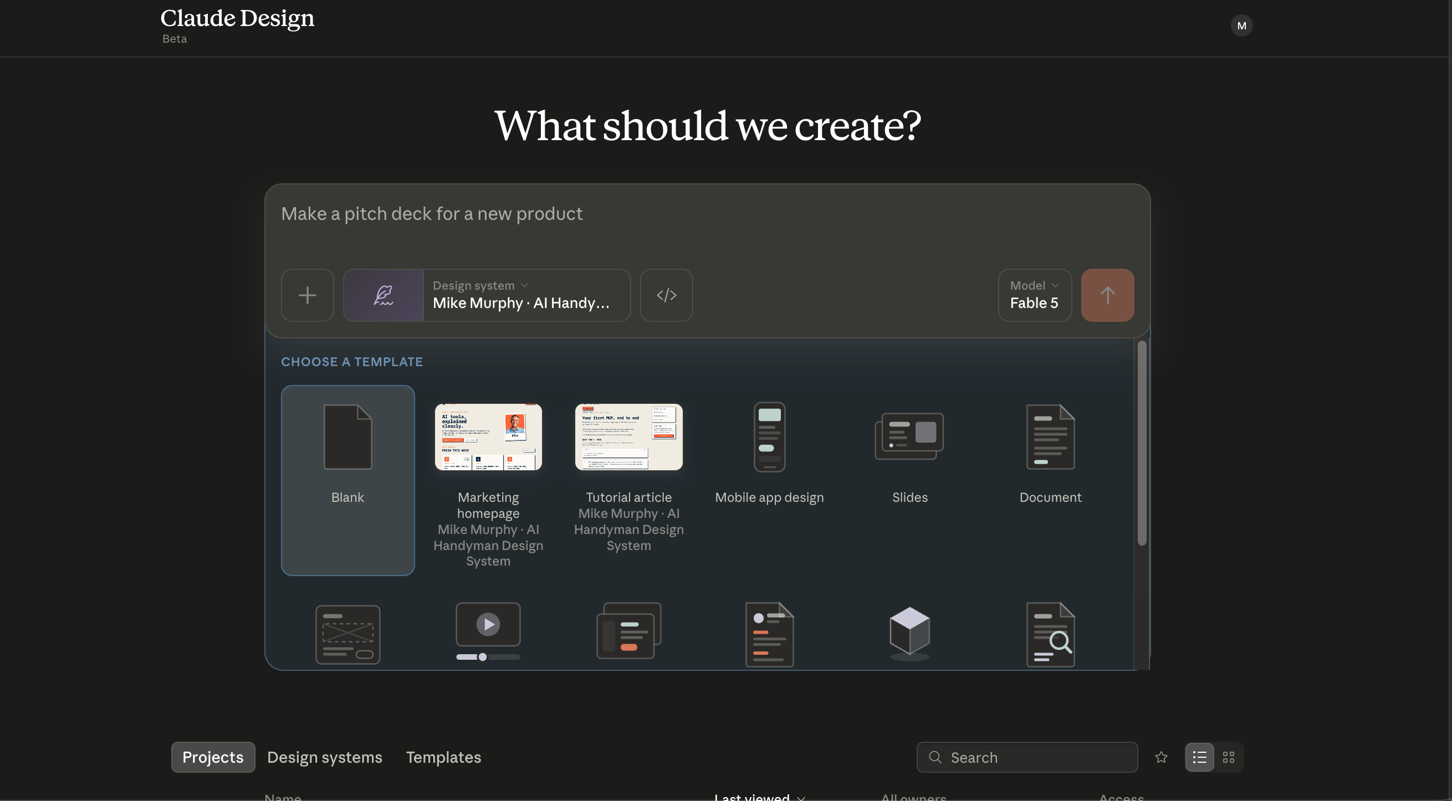Select the Blank template
Viewport: 1452px width, 801px height.
pyautogui.click(x=348, y=480)
